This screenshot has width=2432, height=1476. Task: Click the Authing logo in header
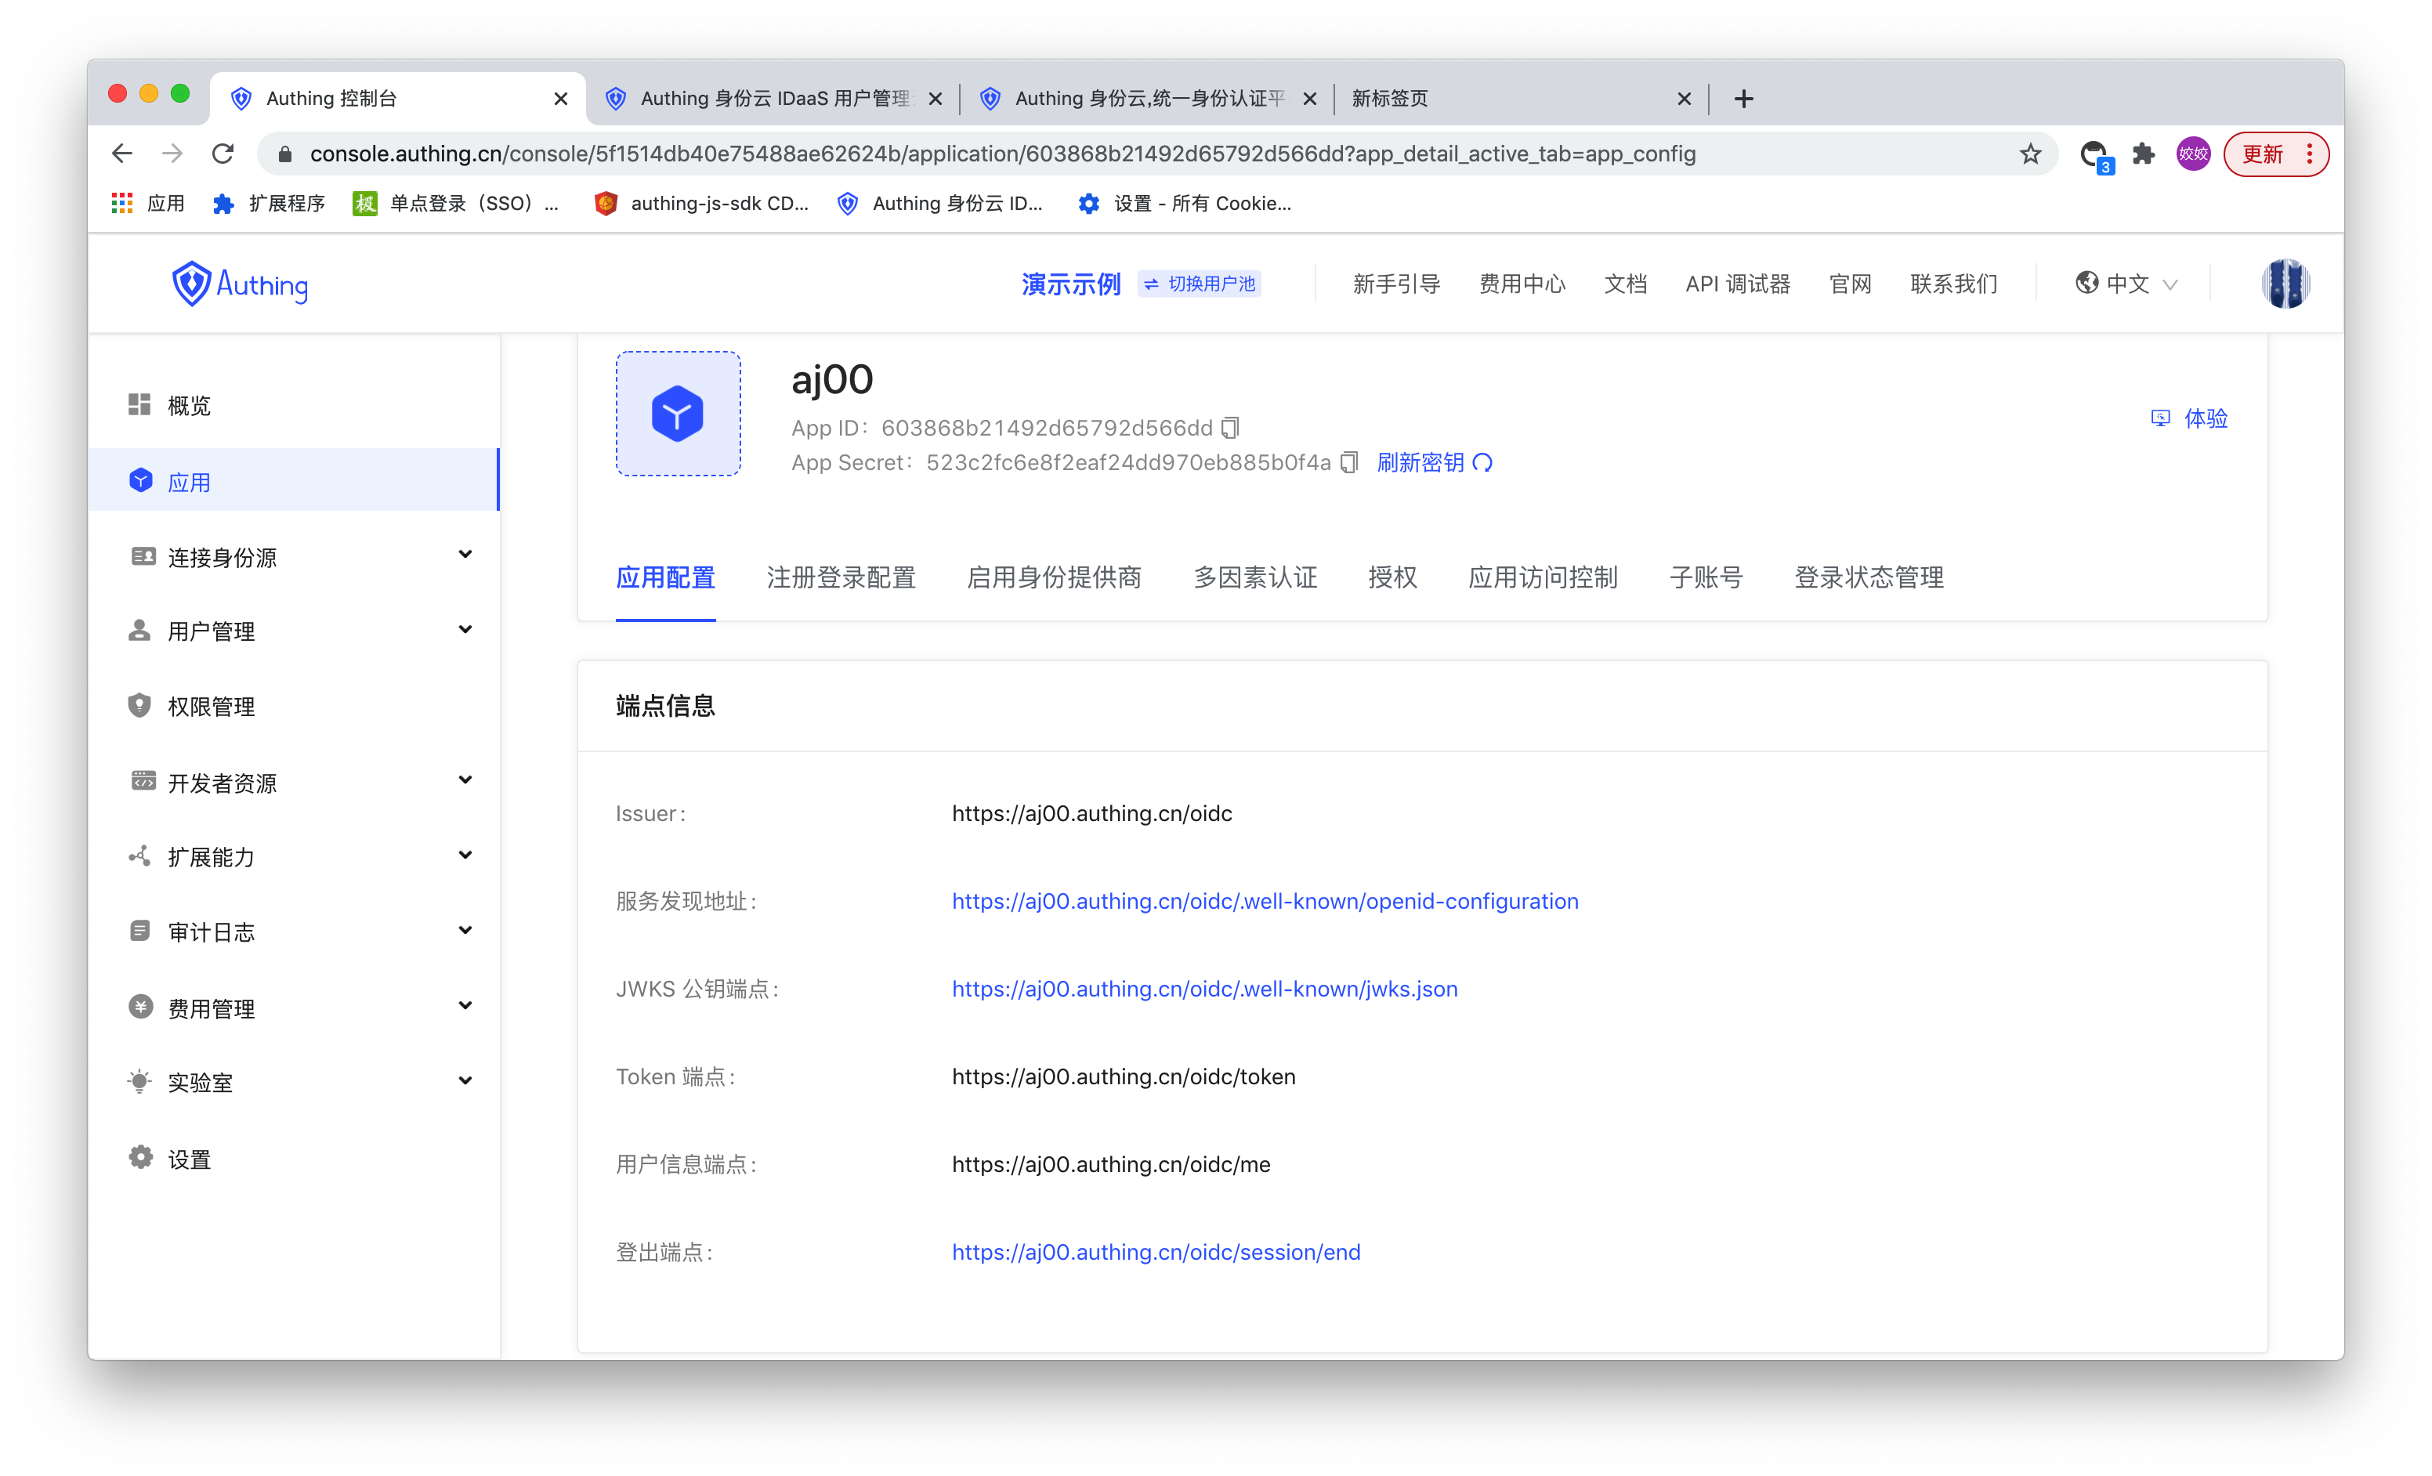[240, 284]
